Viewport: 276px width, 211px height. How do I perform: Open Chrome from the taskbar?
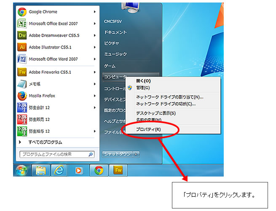click(99, 170)
